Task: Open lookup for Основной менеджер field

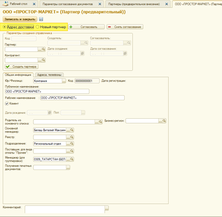Action: pyautogui.click(x=68, y=130)
